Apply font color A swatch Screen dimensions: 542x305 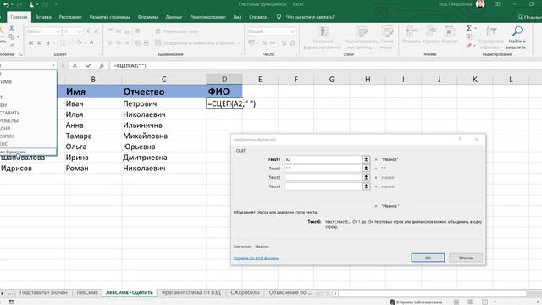[91, 43]
